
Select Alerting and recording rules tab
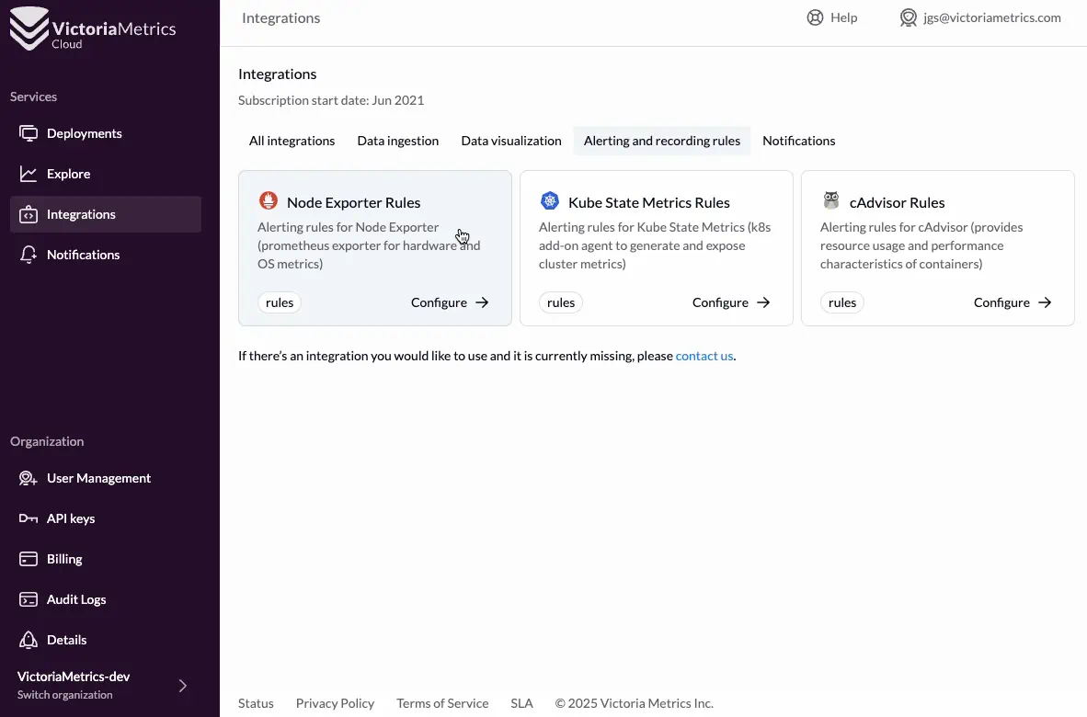(662, 142)
